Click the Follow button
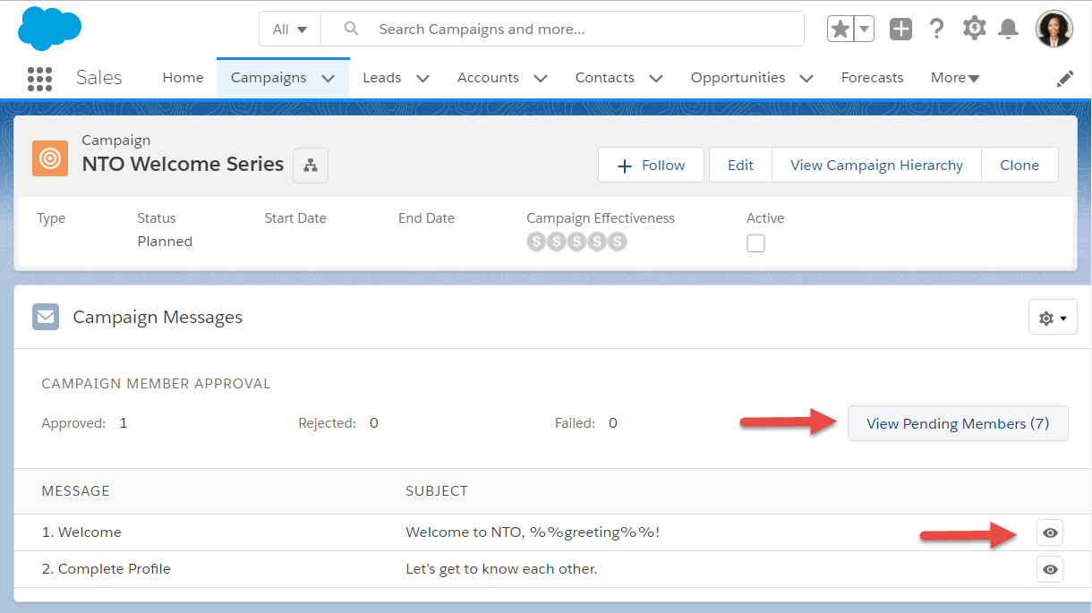Screen dimensions: 1092x613 [652, 166]
